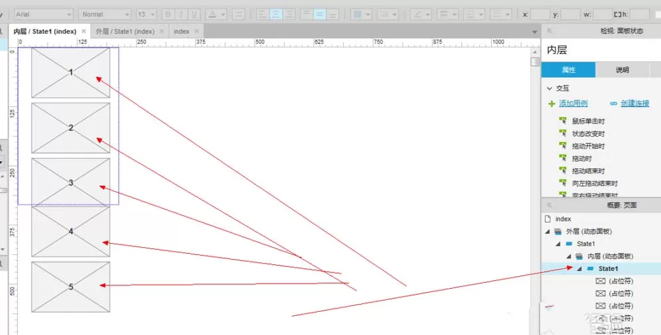
Task: Collapse the 检视 inspector panel icon
Action: pos(549,31)
